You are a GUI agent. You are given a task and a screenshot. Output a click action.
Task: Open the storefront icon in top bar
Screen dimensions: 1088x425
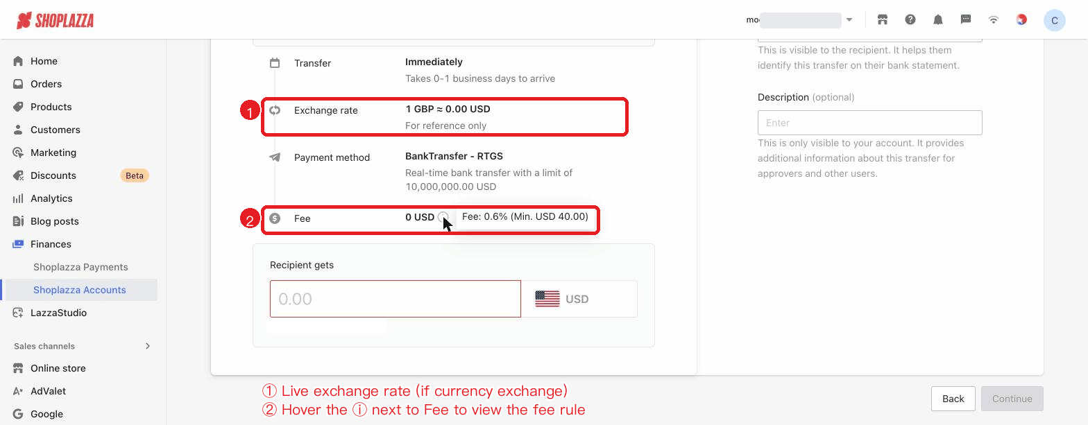(x=883, y=20)
